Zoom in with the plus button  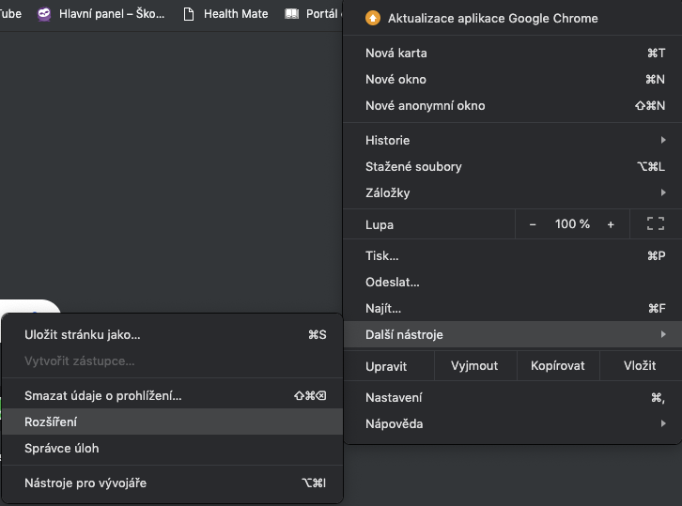(611, 224)
